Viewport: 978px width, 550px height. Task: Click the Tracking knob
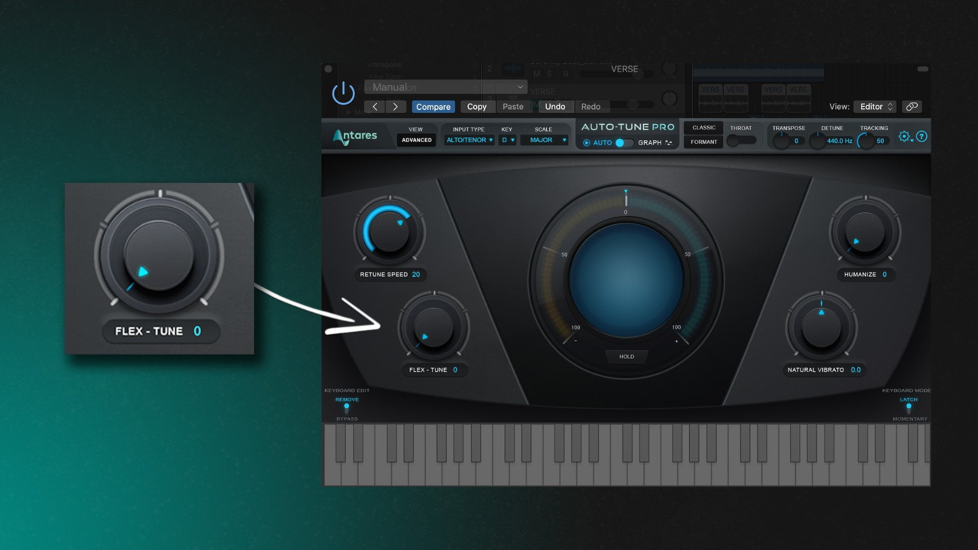click(x=865, y=141)
